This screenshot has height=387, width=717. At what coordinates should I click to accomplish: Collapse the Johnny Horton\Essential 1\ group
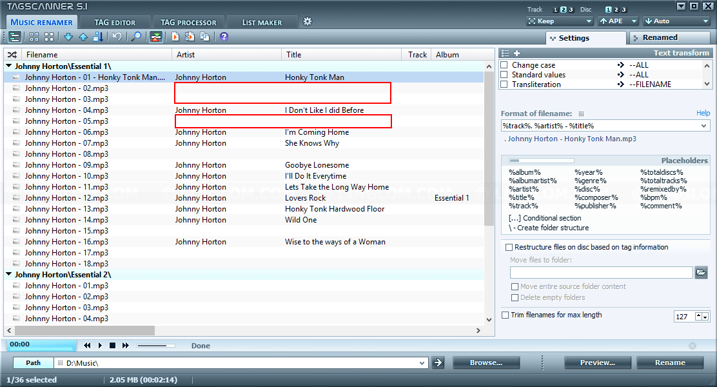click(x=8, y=66)
